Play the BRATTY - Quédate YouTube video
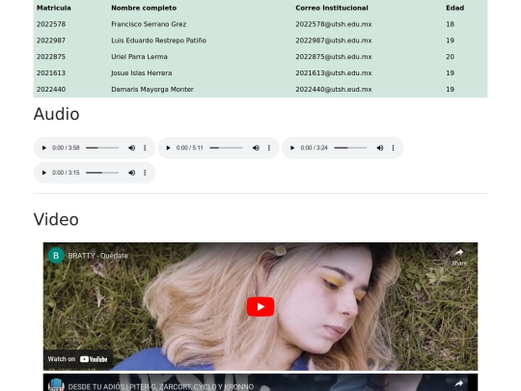This screenshot has height=391, width=521. pyautogui.click(x=260, y=307)
